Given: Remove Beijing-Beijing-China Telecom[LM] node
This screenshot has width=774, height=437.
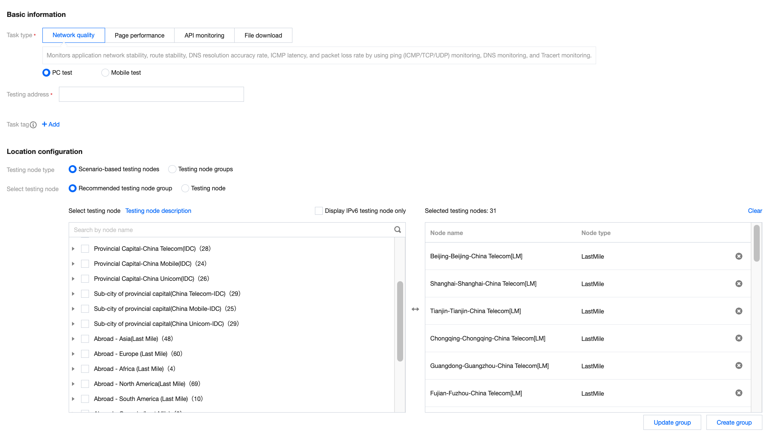Looking at the screenshot, I should (738, 256).
